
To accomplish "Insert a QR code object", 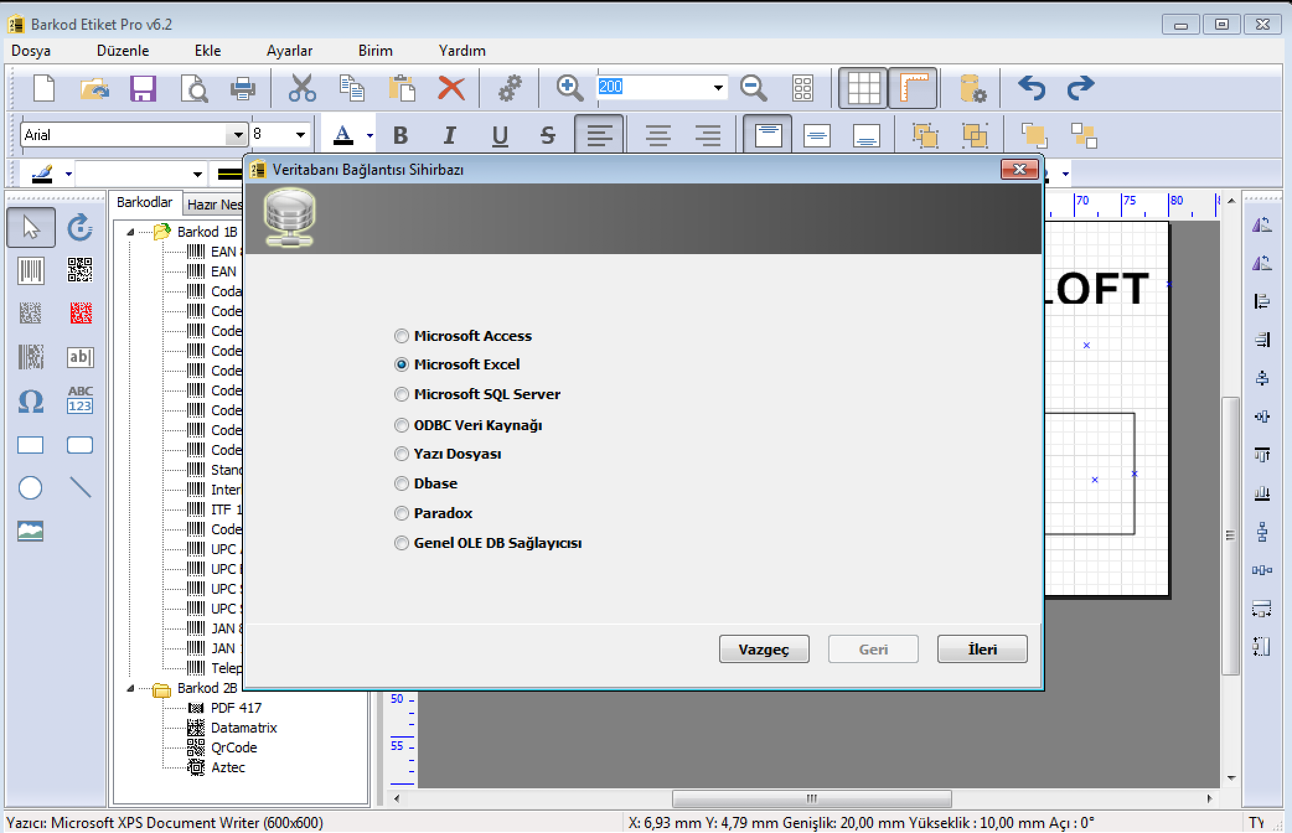I will click(x=80, y=270).
